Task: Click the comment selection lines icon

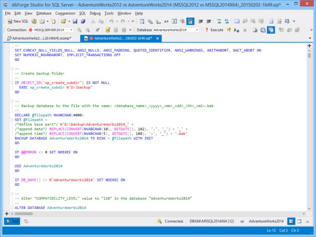Action: click(x=219, y=21)
